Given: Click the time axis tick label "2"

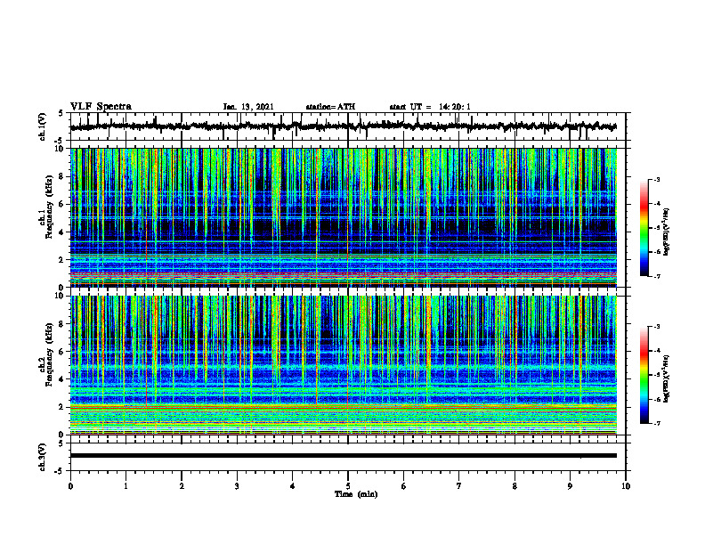Looking at the screenshot, I should 182,486.
